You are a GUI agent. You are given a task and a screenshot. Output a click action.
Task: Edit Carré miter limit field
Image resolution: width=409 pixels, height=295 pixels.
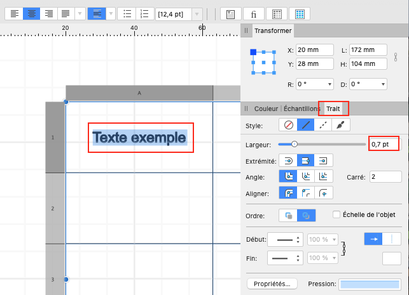pyautogui.click(x=385, y=177)
